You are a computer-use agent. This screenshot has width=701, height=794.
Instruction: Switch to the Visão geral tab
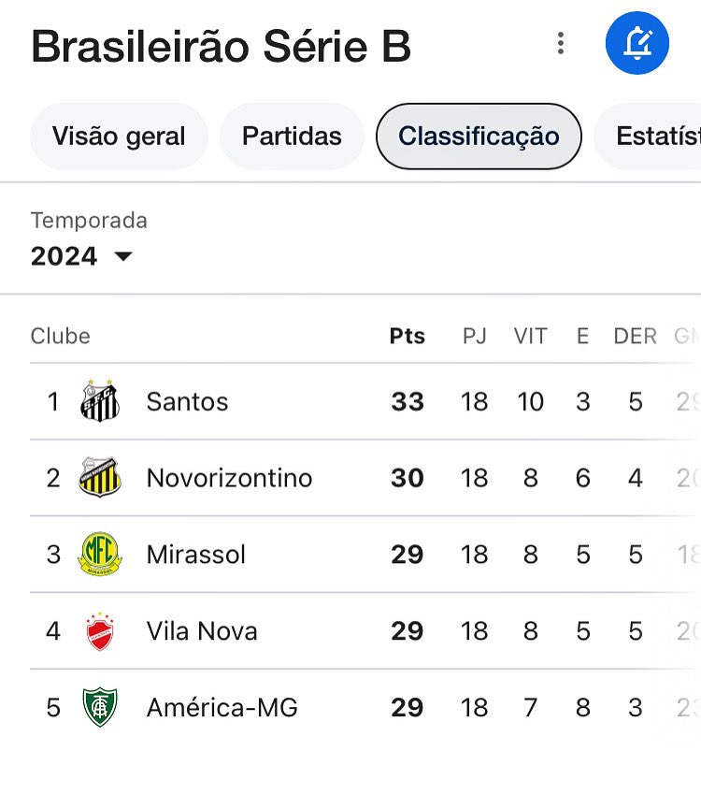(x=119, y=137)
